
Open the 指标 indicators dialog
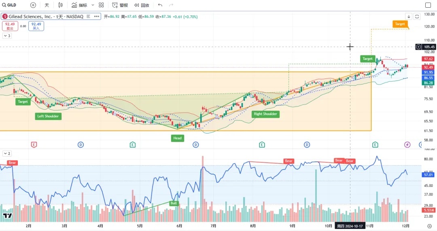(79, 5)
